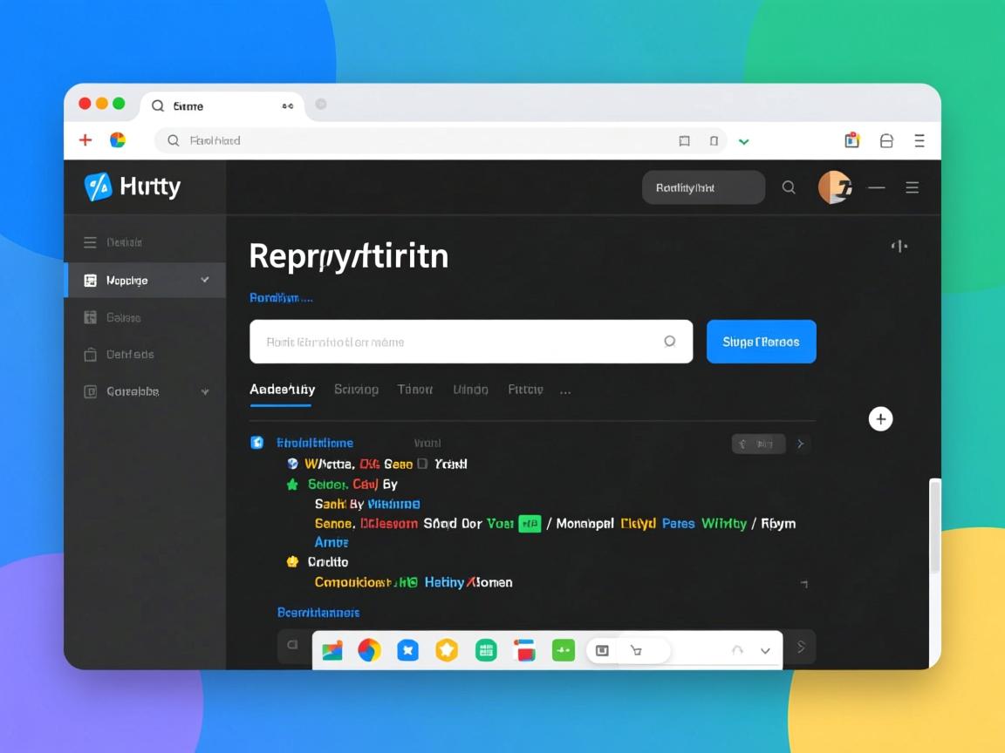Expand the highlighted sidebar item's chevron

click(x=205, y=280)
